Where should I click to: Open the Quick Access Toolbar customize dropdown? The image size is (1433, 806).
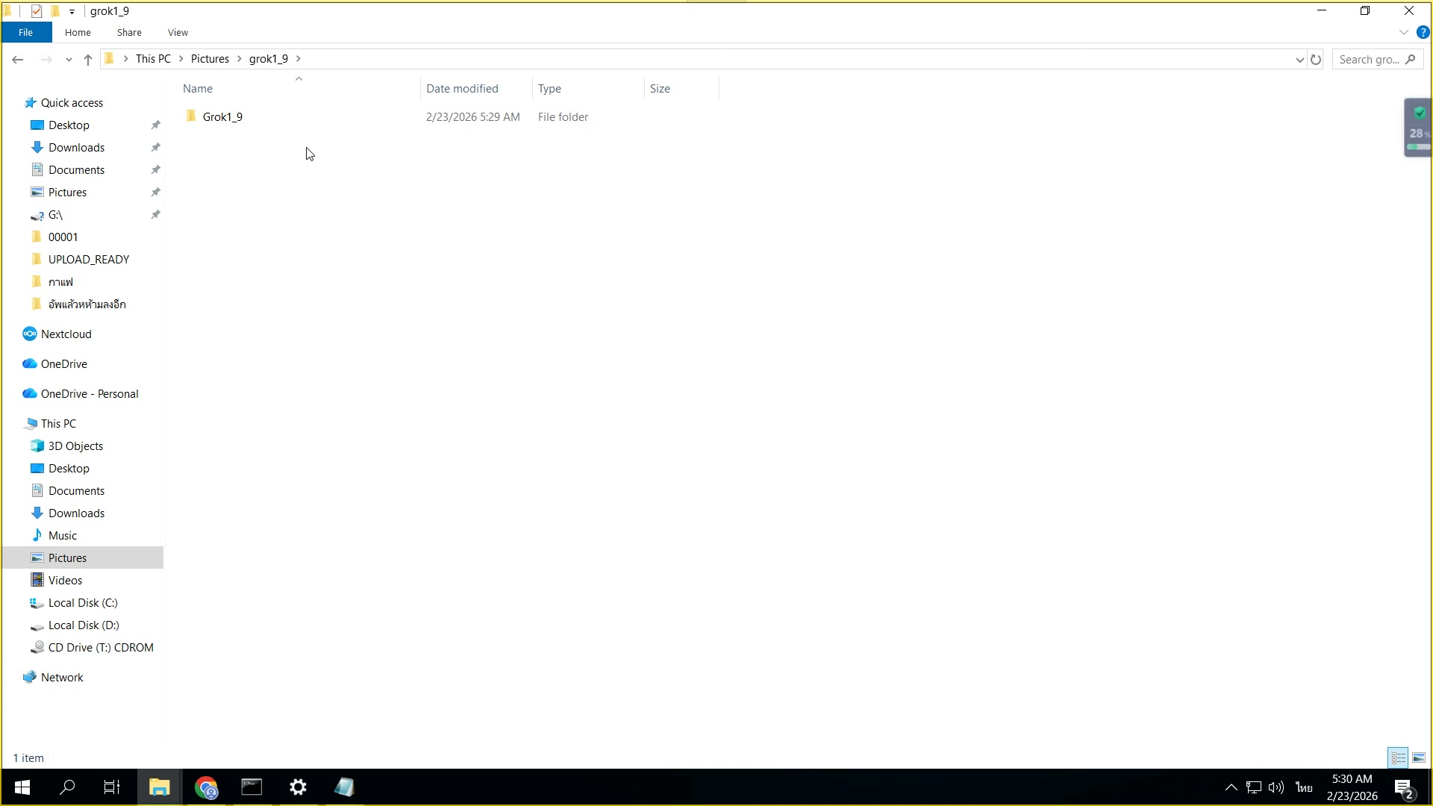click(72, 10)
